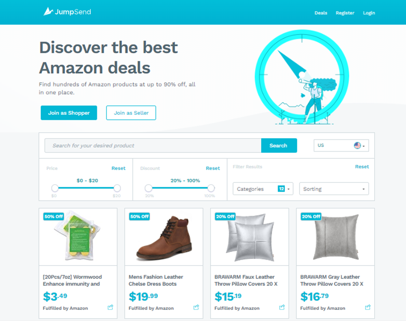The height and width of the screenshot is (321, 406).
Task: Reset the Discount filter
Action: (x=213, y=168)
